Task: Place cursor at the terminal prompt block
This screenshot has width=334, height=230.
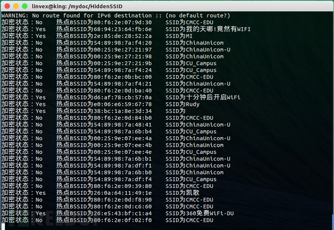Action: [x=3, y=227]
